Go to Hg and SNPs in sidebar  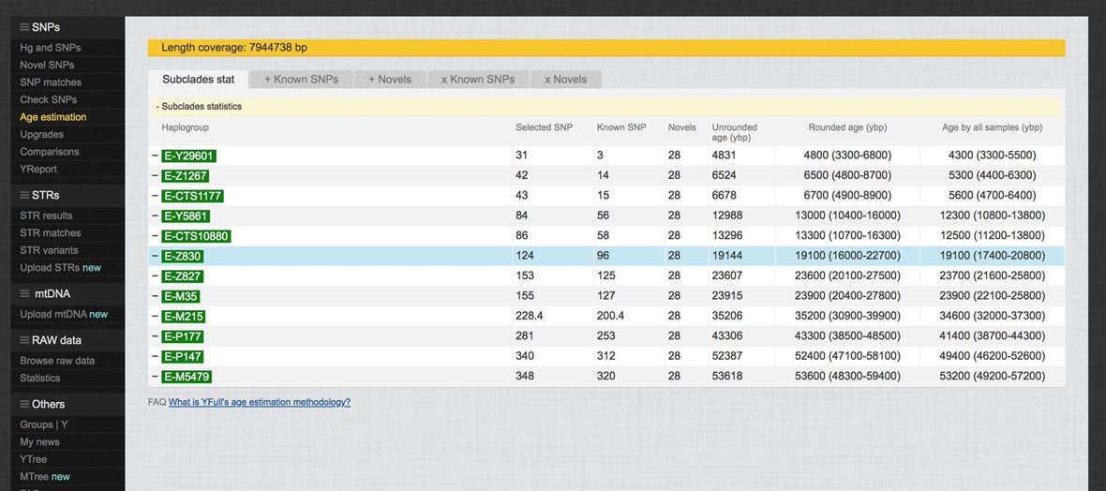click(x=50, y=48)
